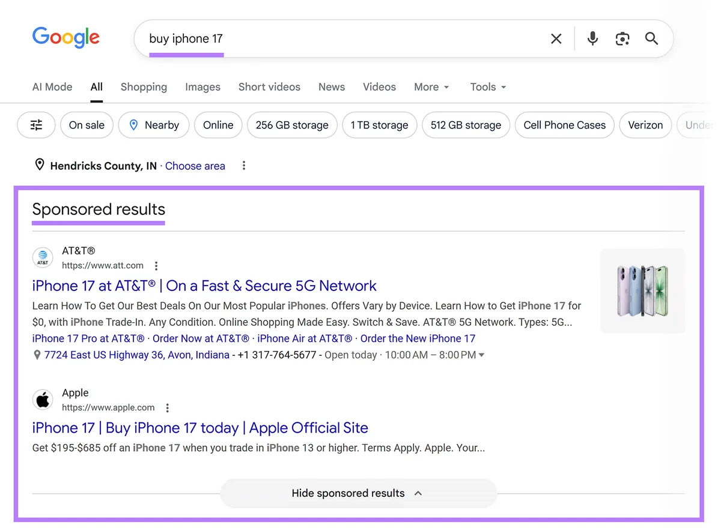Open the filter sliders chip

click(37, 125)
